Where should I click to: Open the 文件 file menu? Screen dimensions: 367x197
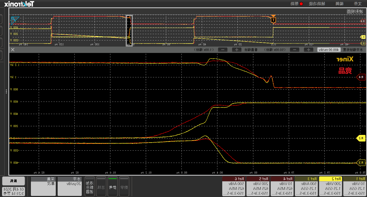[358, 4]
